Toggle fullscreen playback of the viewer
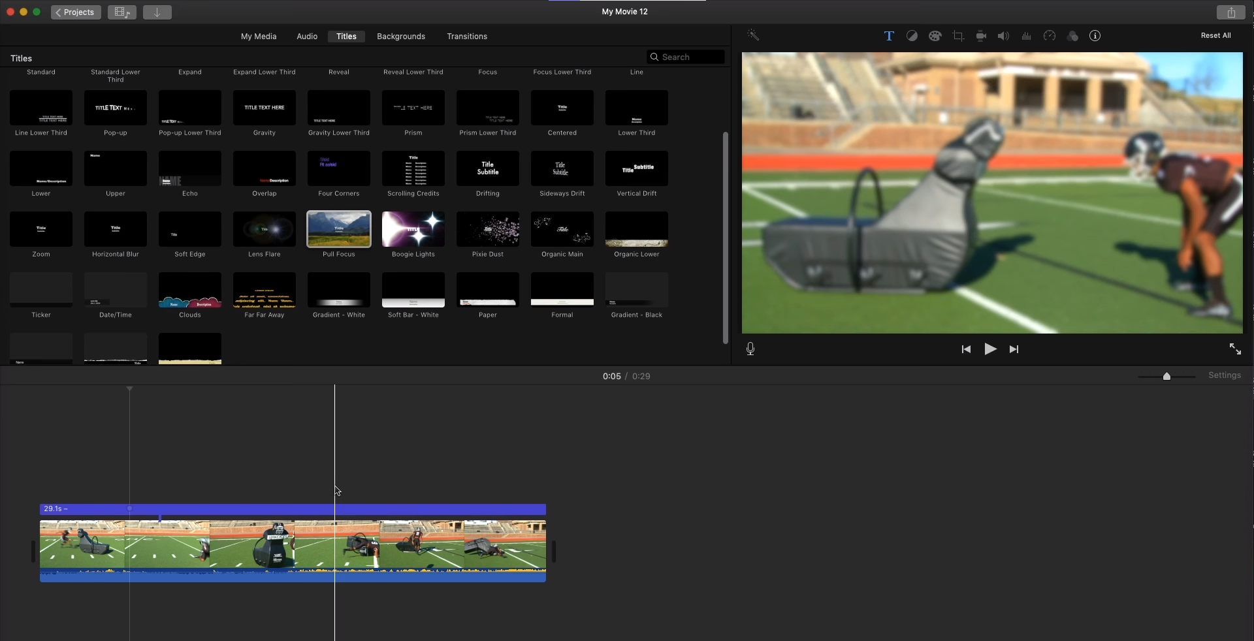The image size is (1254, 641). (1235, 349)
